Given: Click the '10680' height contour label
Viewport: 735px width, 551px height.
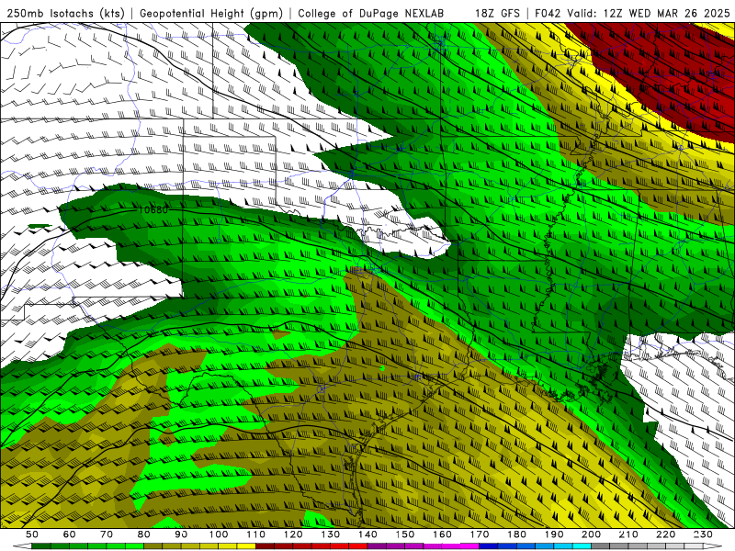Looking at the screenshot, I should click(x=153, y=210).
